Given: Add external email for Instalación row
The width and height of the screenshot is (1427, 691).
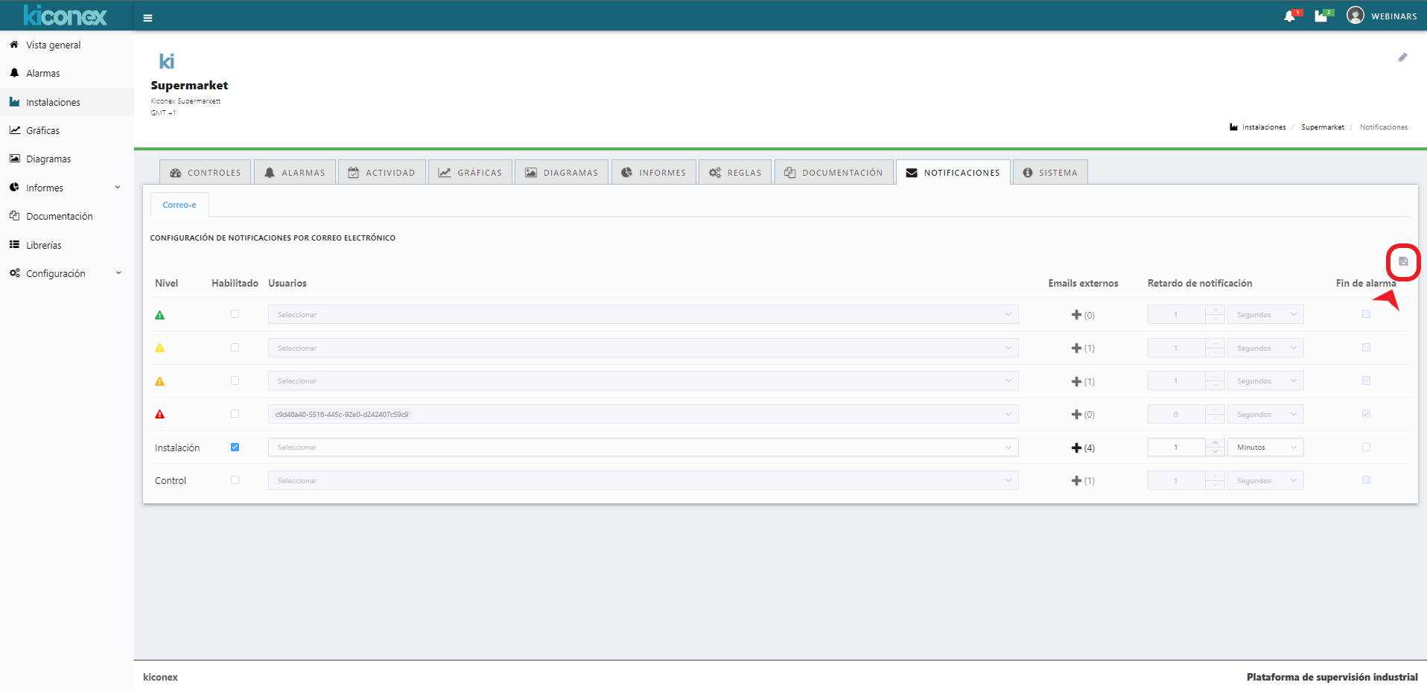Looking at the screenshot, I should tap(1076, 448).
